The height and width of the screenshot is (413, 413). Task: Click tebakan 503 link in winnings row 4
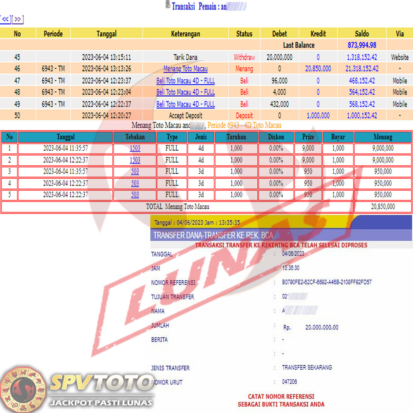point(135,183)
